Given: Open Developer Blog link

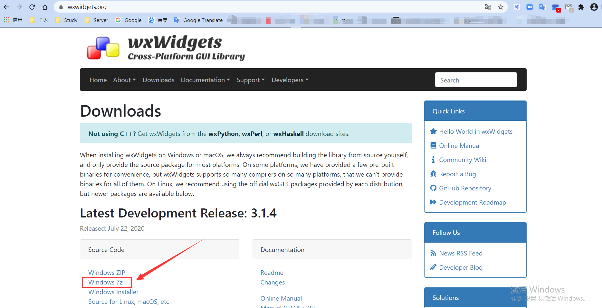Looking at the screenshot, I should (x=461, y=267).
